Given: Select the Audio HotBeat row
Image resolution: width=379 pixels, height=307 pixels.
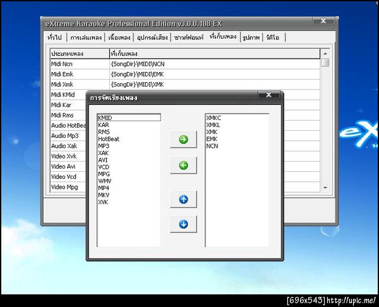Looking at the screenshot, I should (x=68, y=126).
